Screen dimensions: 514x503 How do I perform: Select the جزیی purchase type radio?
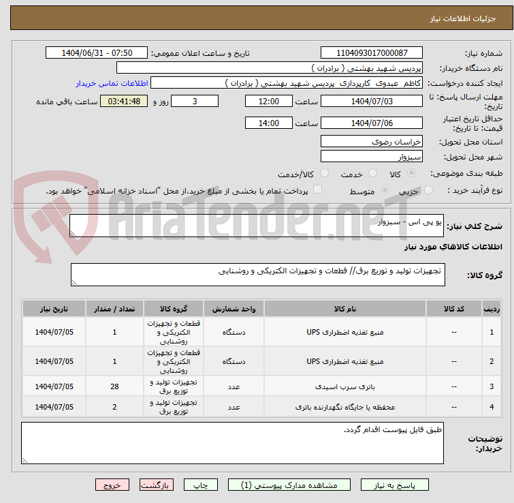428,190
